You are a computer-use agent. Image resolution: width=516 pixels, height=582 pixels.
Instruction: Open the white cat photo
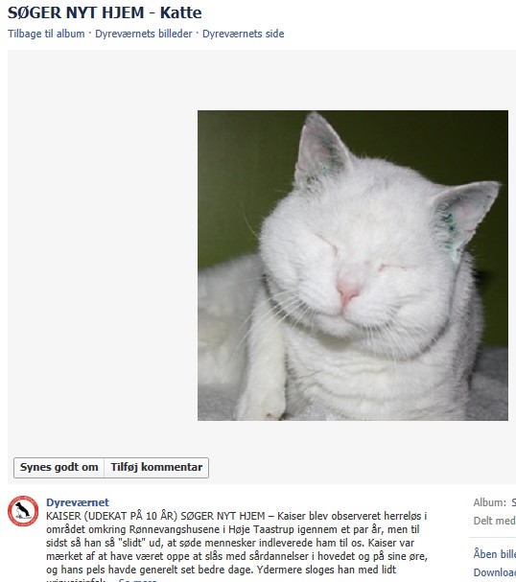point(353,266)
